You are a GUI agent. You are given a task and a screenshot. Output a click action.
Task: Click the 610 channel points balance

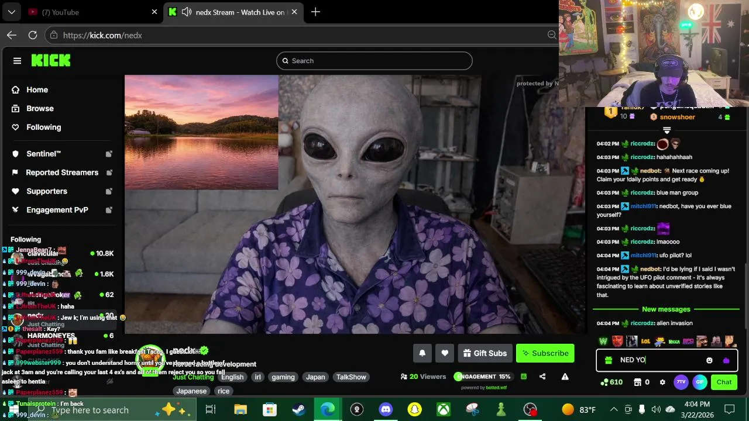click(x=611, y=382)
